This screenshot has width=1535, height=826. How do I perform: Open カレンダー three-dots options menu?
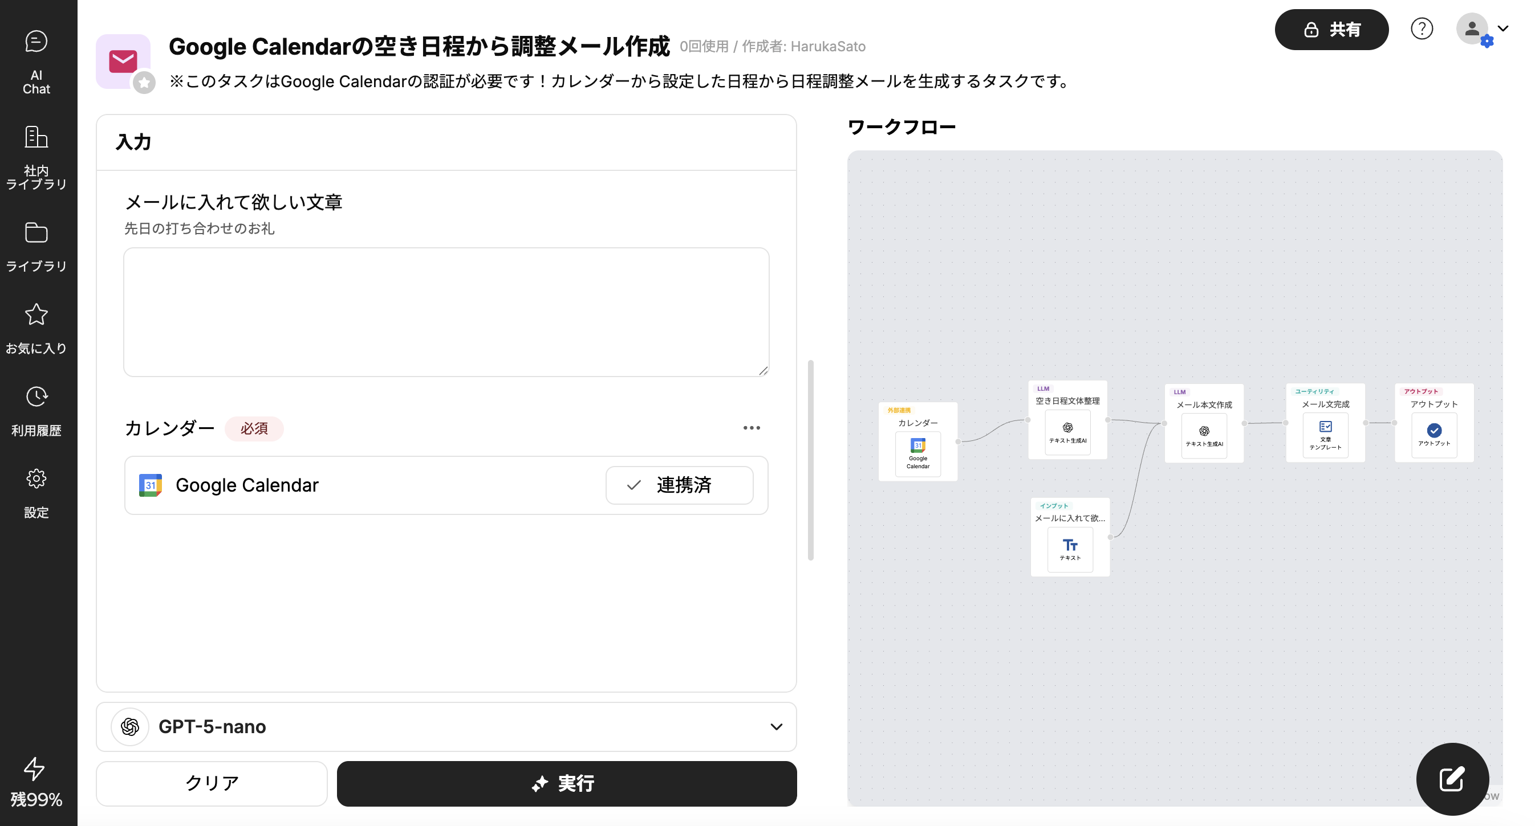click(x=751, y=428)
